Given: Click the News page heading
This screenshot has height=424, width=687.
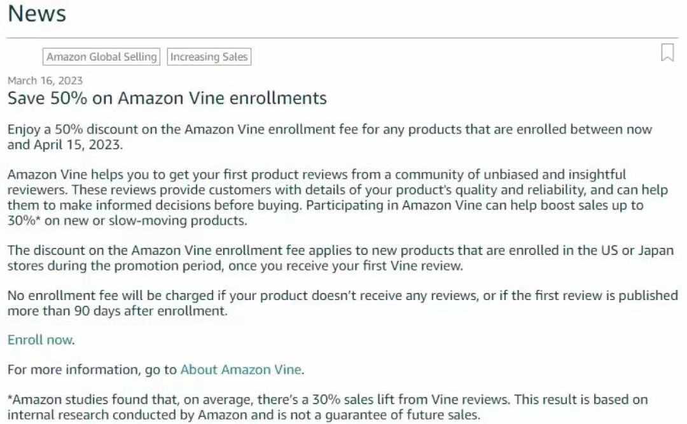Looking at the screenshot, I should 38,13.
